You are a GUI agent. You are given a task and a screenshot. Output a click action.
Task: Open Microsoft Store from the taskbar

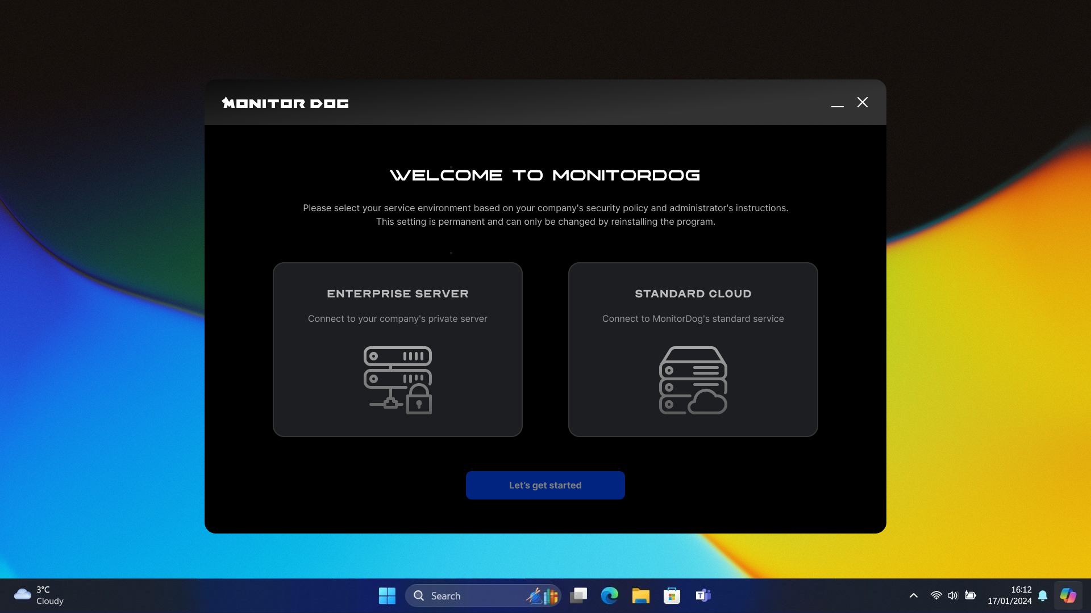[x=671, y=595]
